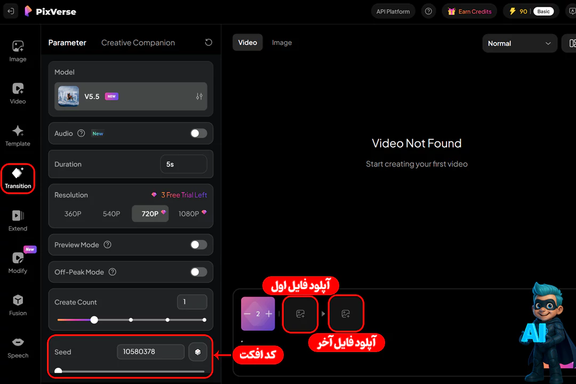Switch to the Creative Companion tab

pos(138,42)
